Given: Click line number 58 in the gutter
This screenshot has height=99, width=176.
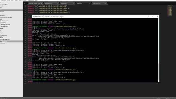Looking at the screenshot, I should (26, 84).
